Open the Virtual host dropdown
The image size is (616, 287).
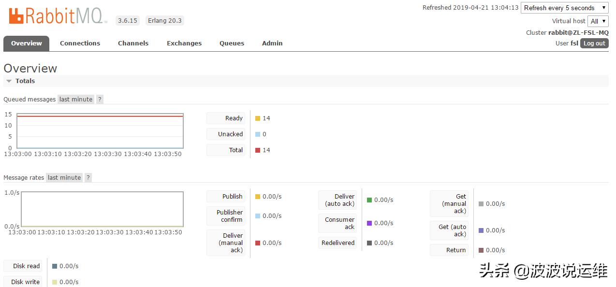[598, 21]
